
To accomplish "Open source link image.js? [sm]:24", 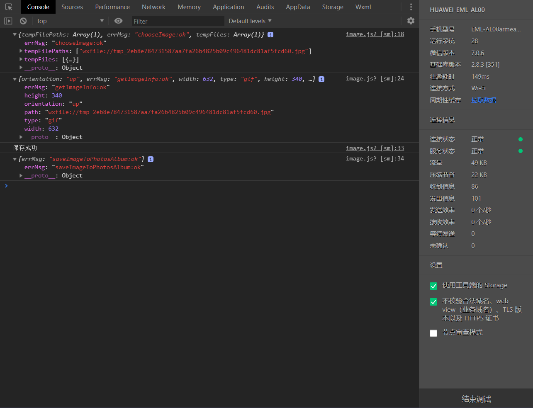I will [x=375, y=79].
